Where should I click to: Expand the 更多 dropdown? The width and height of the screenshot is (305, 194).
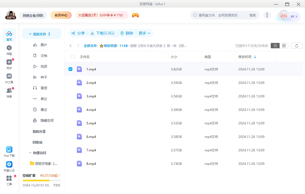tap(144, 33)
